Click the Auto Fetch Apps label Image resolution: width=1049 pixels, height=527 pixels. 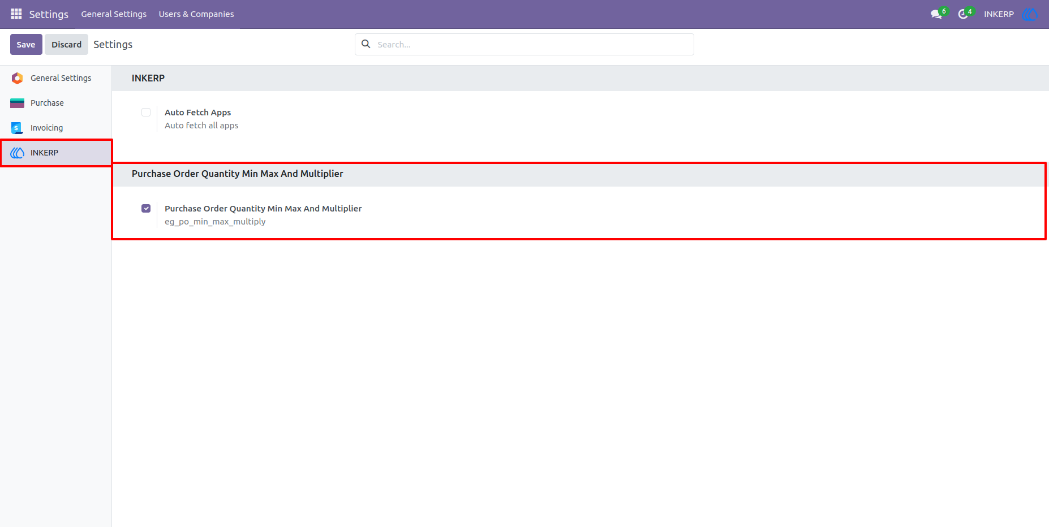point(198,113)
